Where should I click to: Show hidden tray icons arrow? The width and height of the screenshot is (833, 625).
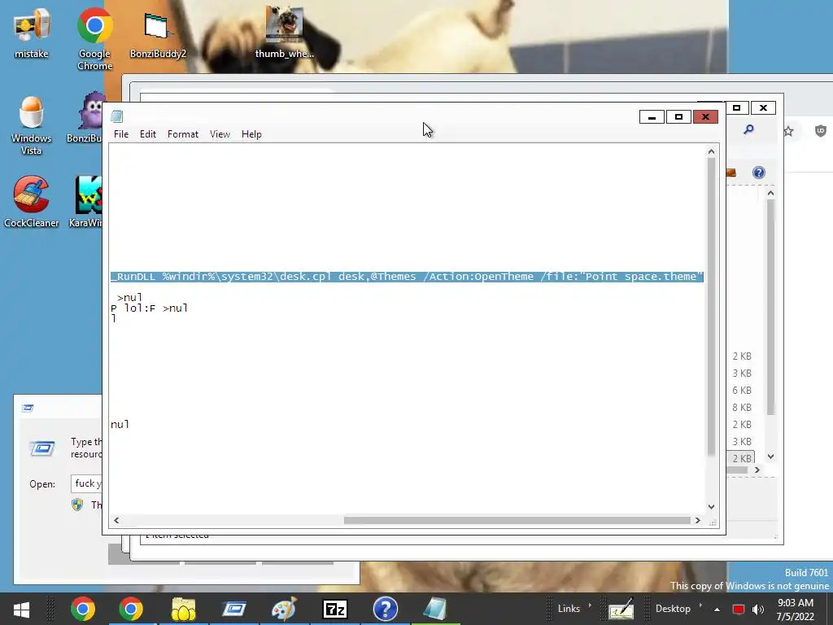point(717,610)
